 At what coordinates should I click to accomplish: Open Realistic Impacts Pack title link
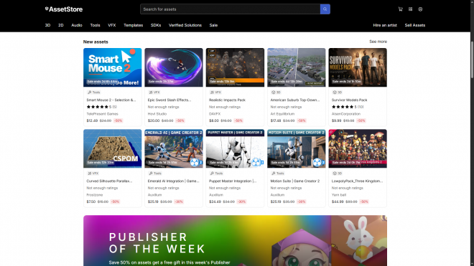227,100
